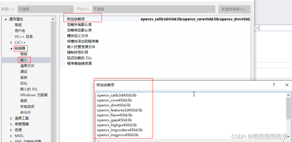Screen dimensions: 292x142
Task: Select 调试 under 链接器
Action: (24, 72)
